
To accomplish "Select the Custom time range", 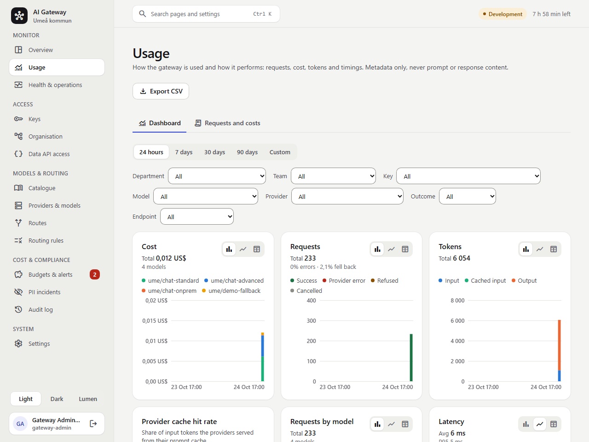I will click(280, 152).
